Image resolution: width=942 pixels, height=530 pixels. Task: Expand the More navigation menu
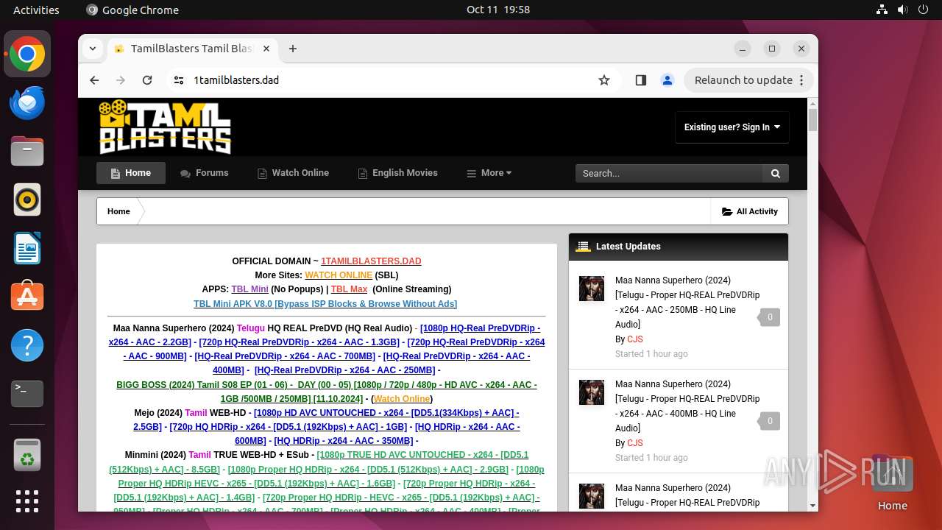tap(489, 173)
